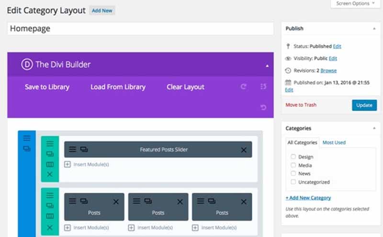Image resolution: width=383 pixels, height=237 pixels.
Task: Click Load From Library
Action: pyautogui.click(x=118, y=87)
